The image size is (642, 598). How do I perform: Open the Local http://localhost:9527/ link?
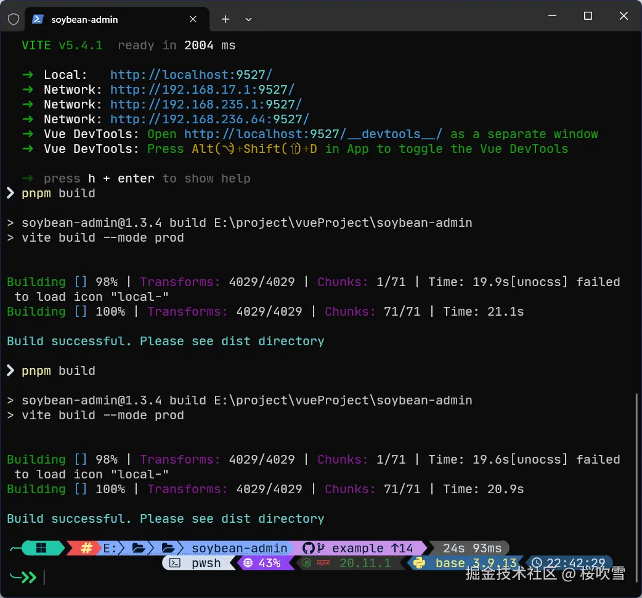(191, 75)
